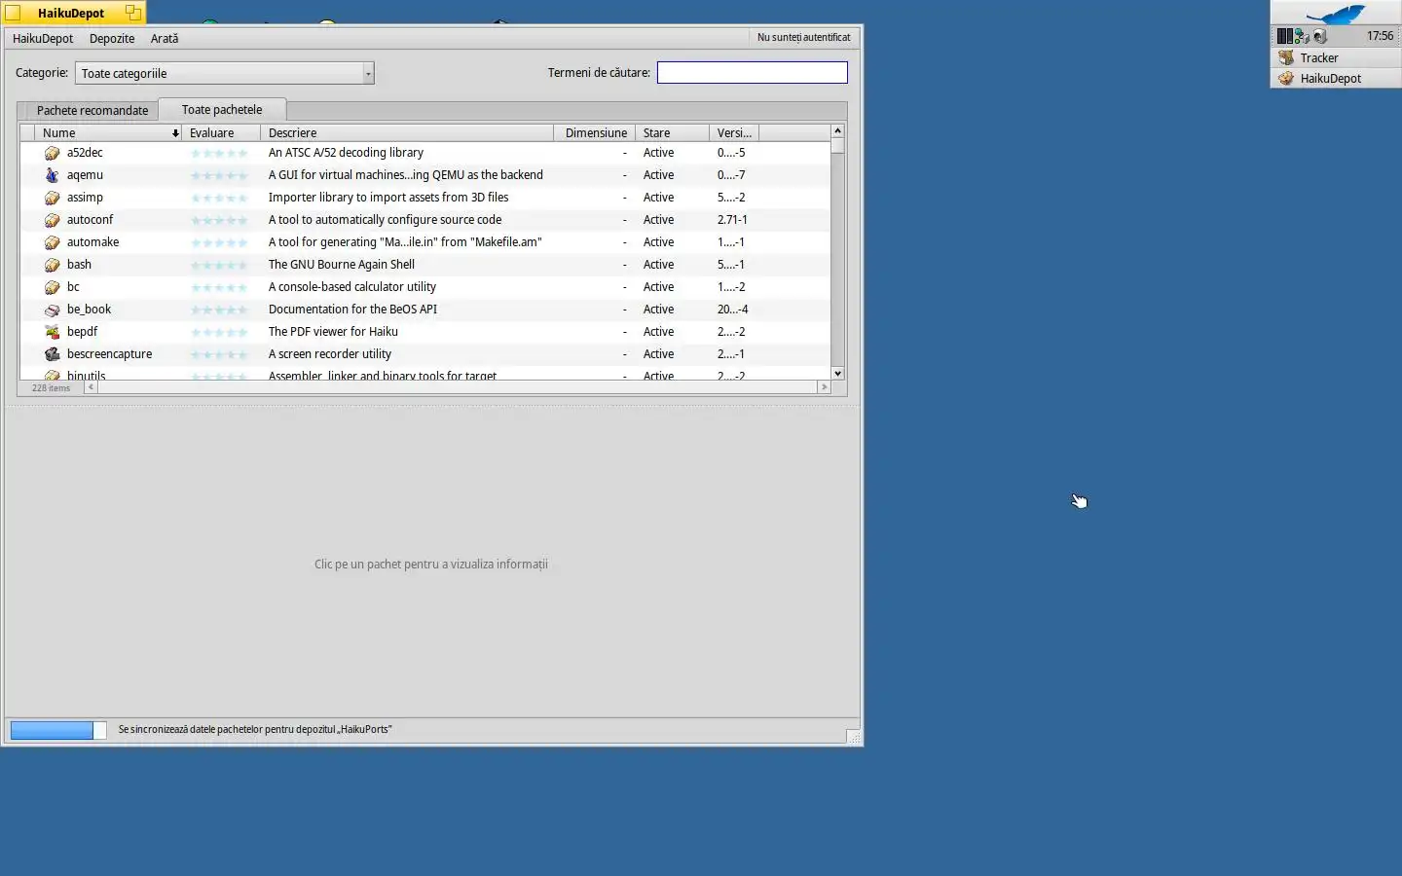Click the automake package icon
Screen dimensions: 1402x876
click(x=53, y=242)
